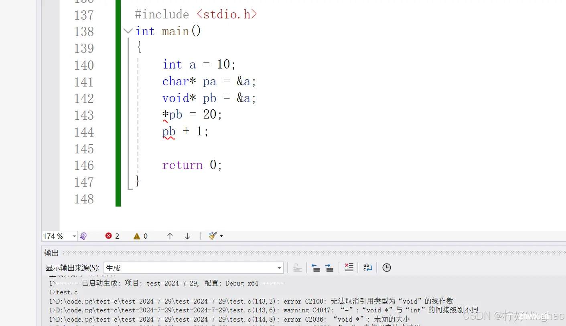Click the 显示输出来源(S) label
Viewport: 566px width, 326px height.
pyautogui.click(x=73, y=268)
